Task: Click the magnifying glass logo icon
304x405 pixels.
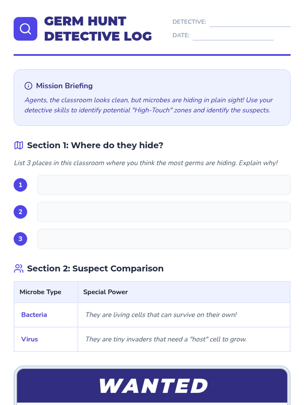Action: (25, 29)
